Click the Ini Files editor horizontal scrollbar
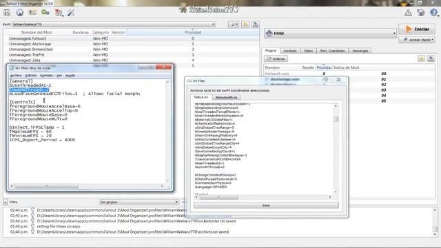441x248 pixels. (263, 197)
